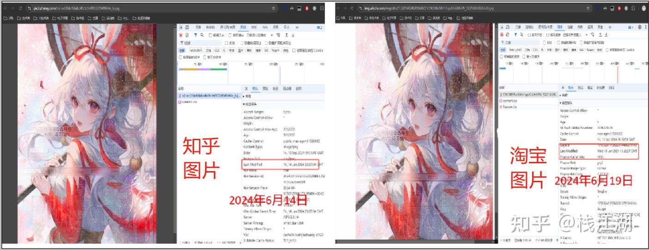Click the network timeline overview in right DevTools
Screen dimensions: 649x250
coord(573,72)
